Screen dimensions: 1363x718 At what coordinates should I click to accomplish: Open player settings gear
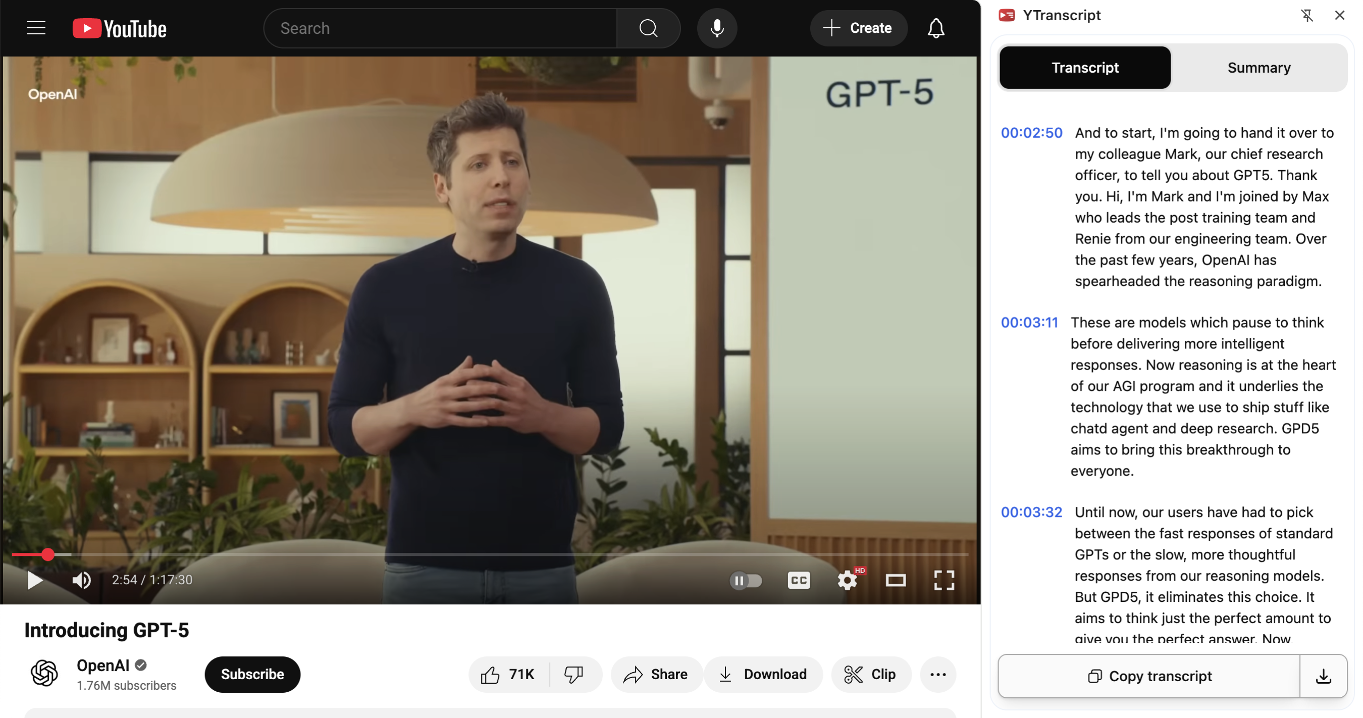click(847, 581)
